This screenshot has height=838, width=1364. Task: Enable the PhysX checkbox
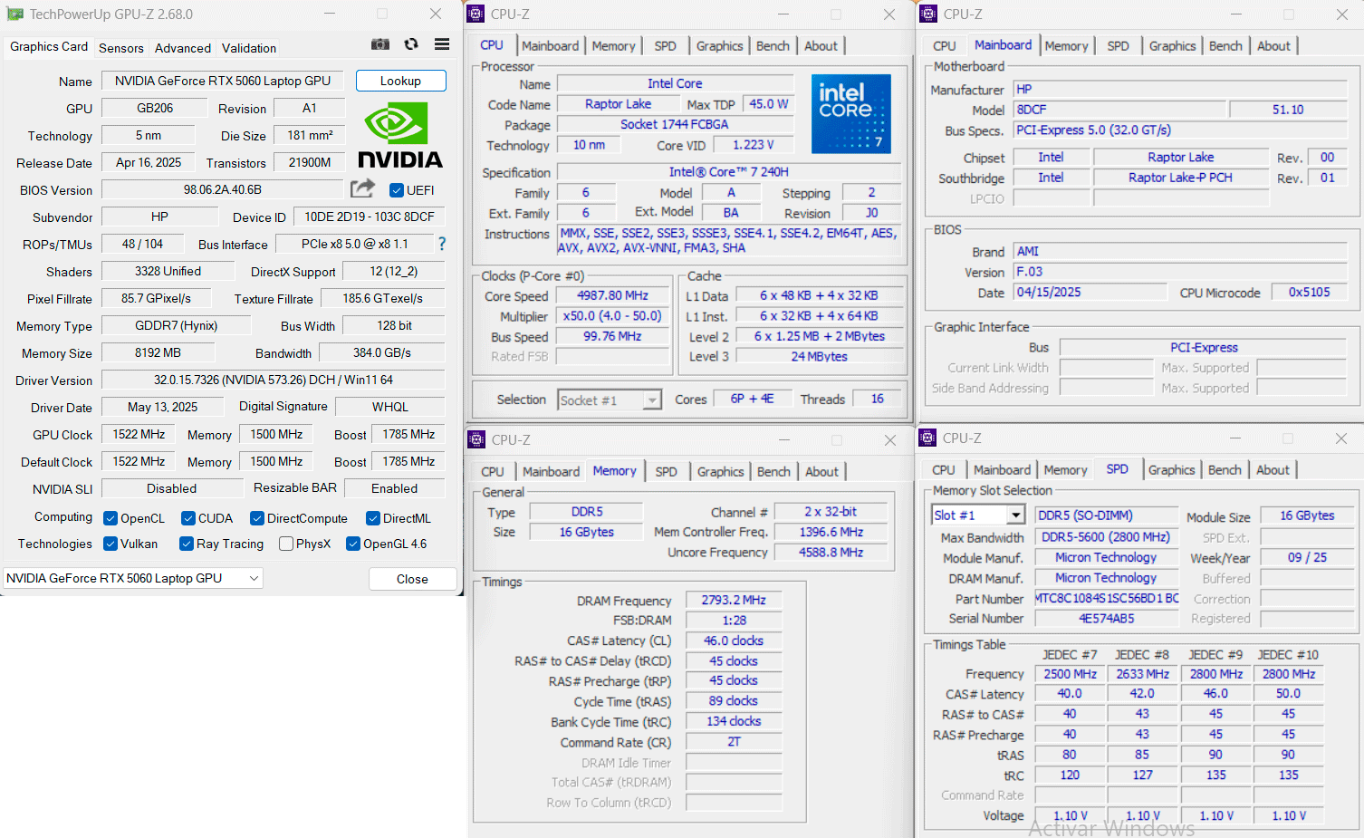click(x=286, y=544)
